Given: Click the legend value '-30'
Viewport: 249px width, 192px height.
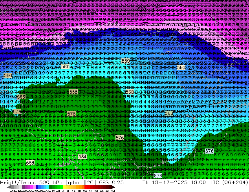Looking at the screenshot, I should pos(35,191).
